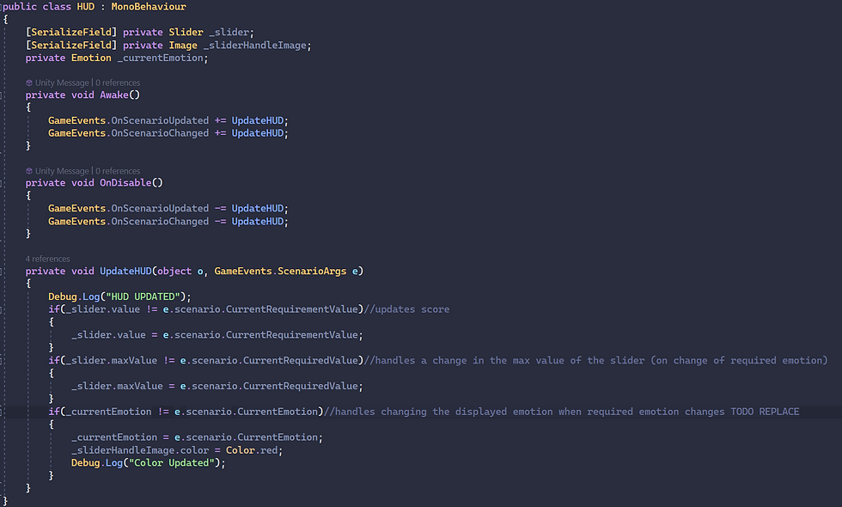Screen dimensions: 842x507
Task: Click OnScenarioUpdated in the -= unsubscription line
Action: [160, 208]
